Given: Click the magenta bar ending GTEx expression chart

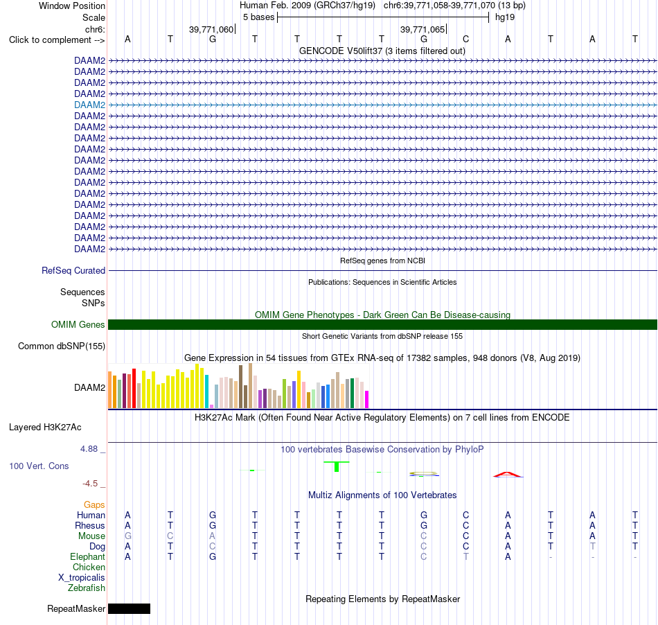Looking at the screenshot, I should pos(367,399).
